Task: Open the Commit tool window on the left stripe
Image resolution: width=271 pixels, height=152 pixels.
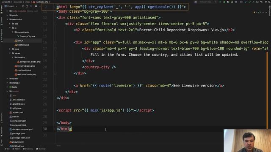Action: pyautogui.click(x=2, y=21)
